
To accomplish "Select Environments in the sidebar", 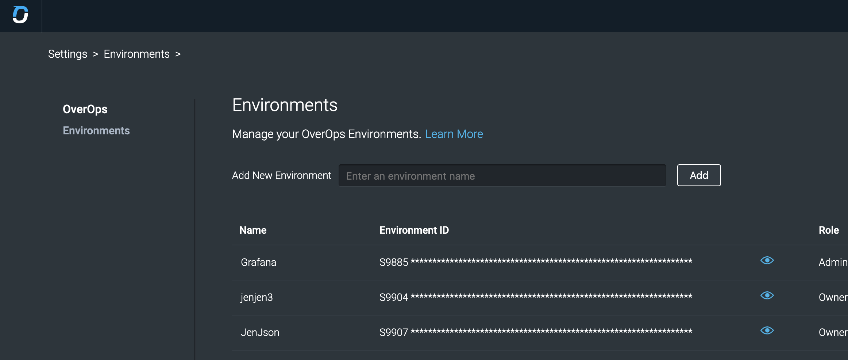I will pos(96,131).
